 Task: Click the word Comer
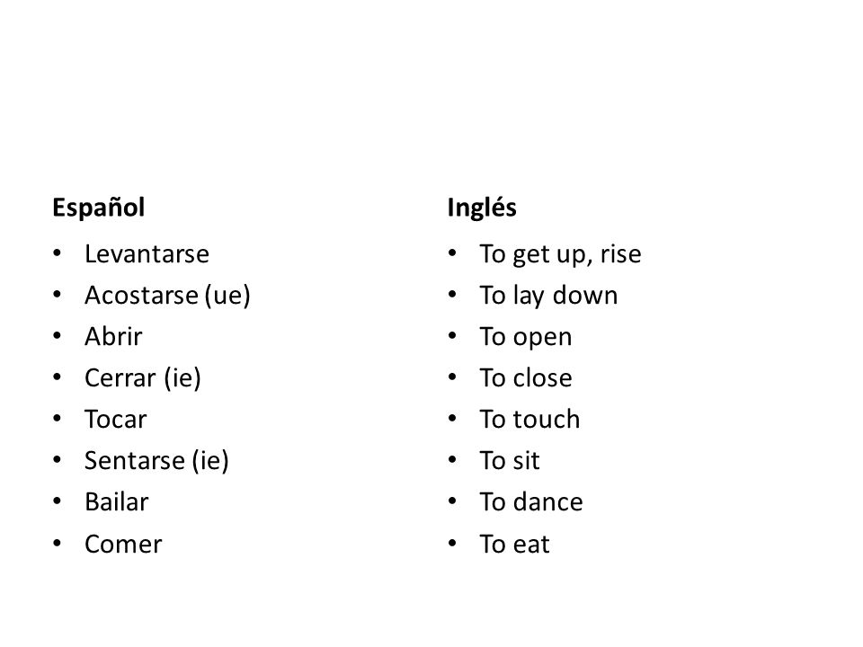[123, 545]
